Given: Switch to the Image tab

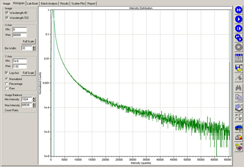Looking at the screenshot, I should point(7,3).
